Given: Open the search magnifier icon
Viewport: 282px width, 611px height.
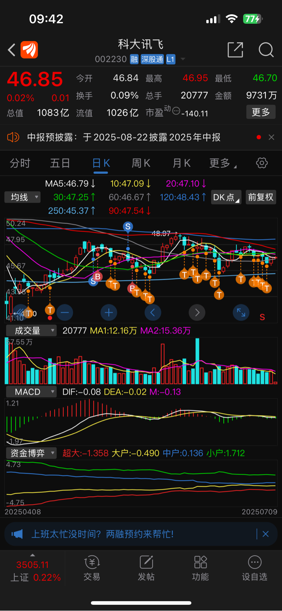Looking at the screenshot, I should coord(266,50).
